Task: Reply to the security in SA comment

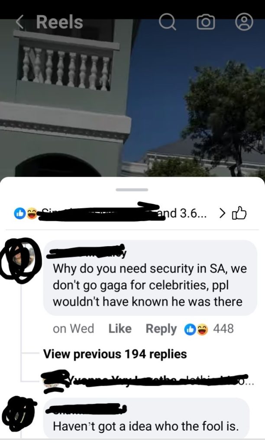Action: tap(161, 329)
